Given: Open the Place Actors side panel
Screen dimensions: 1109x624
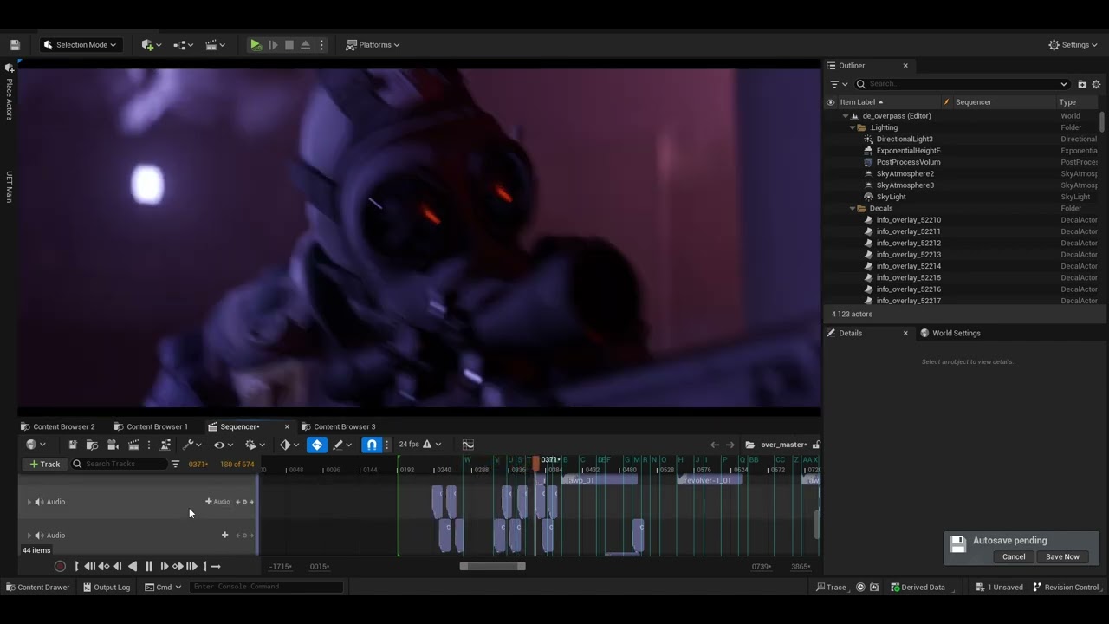Looking at the screenshot, I should coord(10,93).
